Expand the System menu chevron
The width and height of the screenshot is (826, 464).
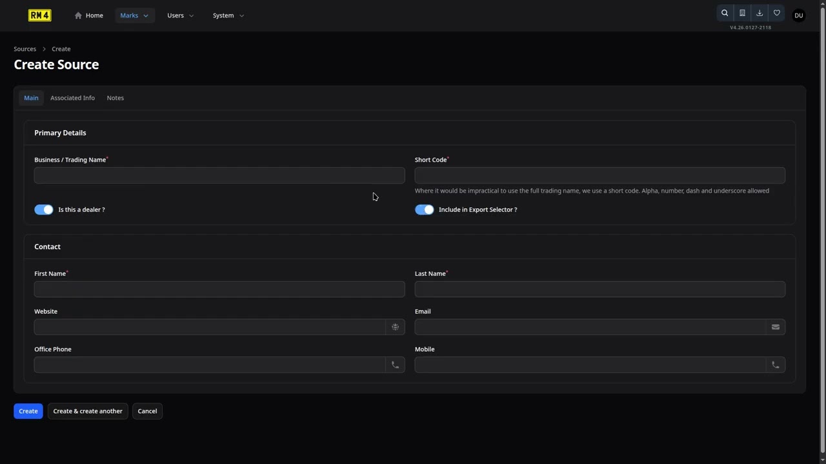click(241, 15)
